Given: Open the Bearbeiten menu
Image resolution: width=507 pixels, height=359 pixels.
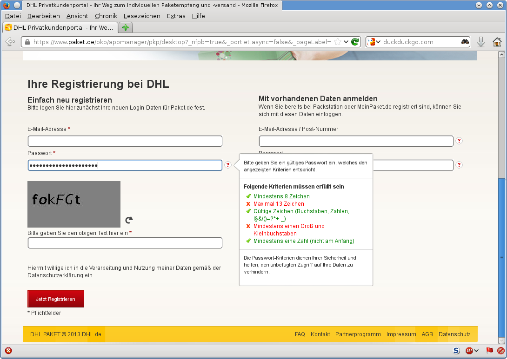Looking at the screenshot, I should tap(44, 16).
